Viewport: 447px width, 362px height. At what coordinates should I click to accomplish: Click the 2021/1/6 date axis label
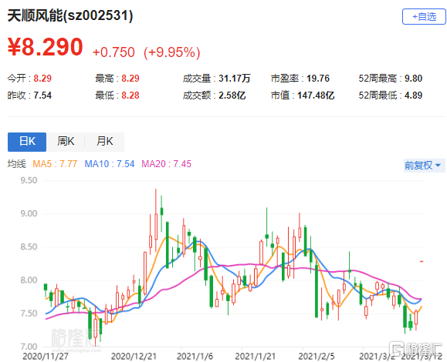click(195, 356)
